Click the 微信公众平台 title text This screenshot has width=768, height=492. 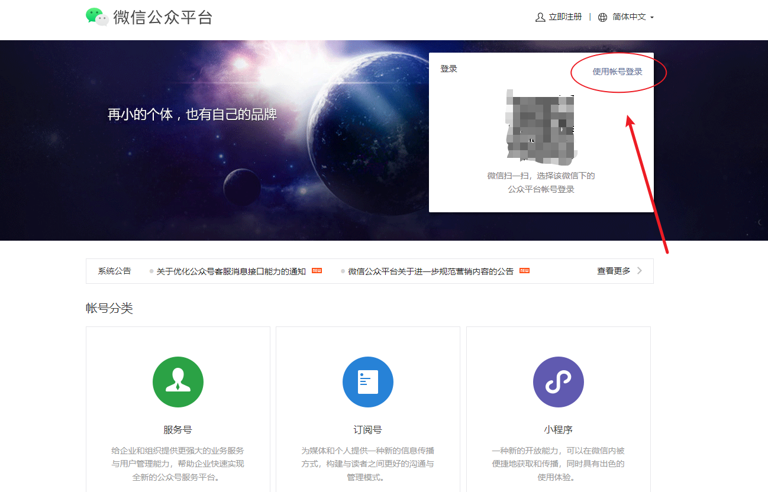point(163,17)
